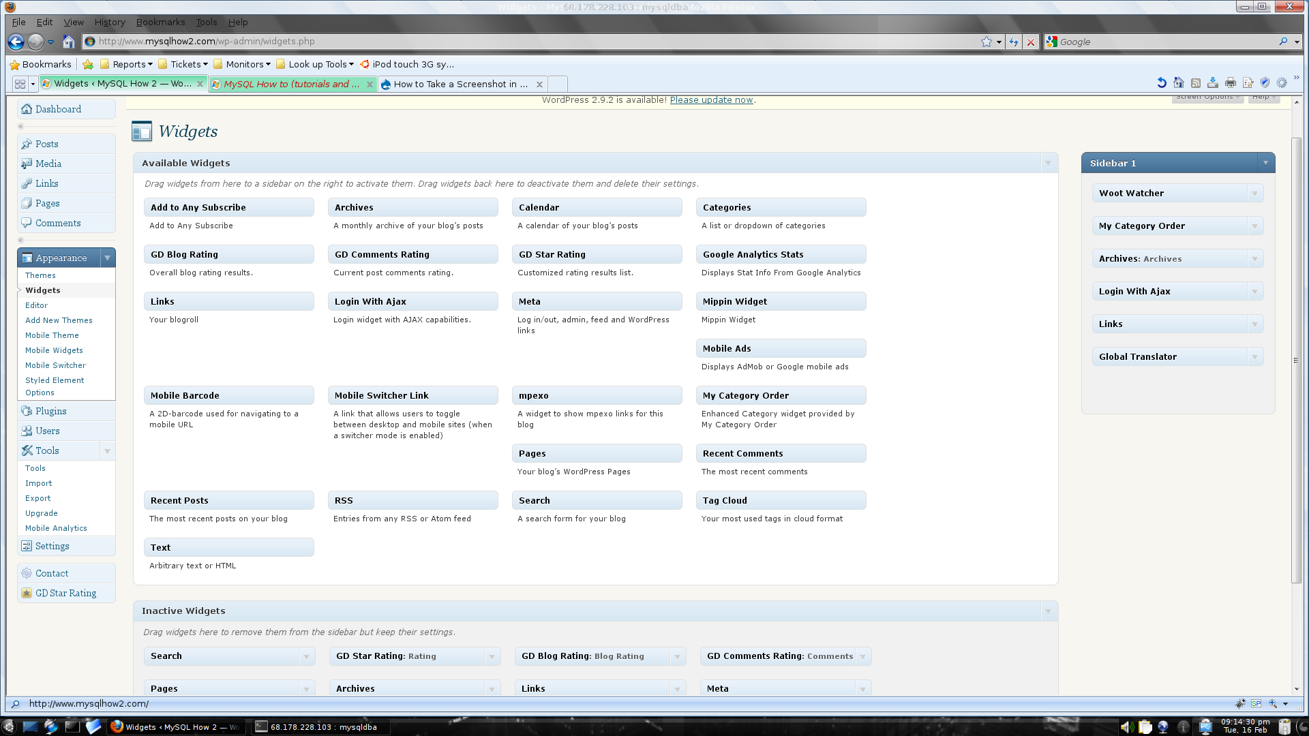Viewport: 1309px width, 736px height.
Task: Switch to How to Take a Screenshot tab
Action: coord(462,84)
